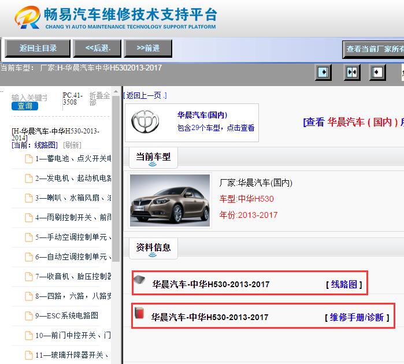Click 华晨汽车-中华H530-2013-2017 title in 维修手册 row
The image size is (404, 364).
pyautogui.click(x=210, y=317)
